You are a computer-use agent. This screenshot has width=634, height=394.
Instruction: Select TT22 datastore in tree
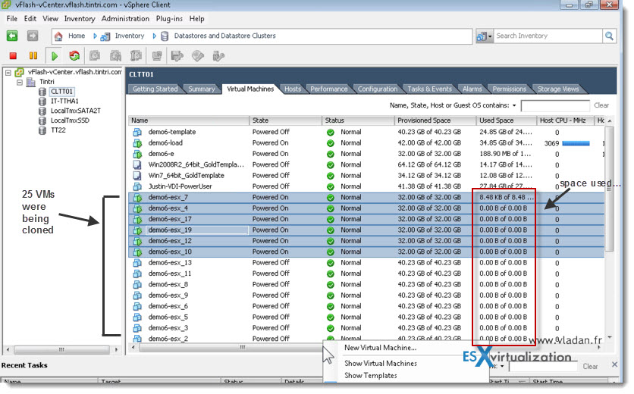point(58,130)
